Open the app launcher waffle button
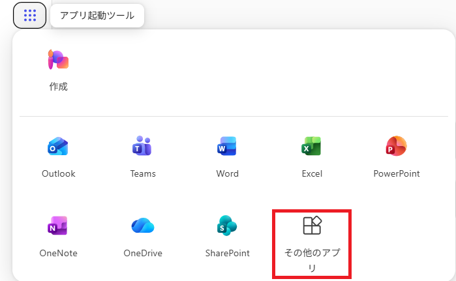Screen dimensions: 456x281 point(29,16)
